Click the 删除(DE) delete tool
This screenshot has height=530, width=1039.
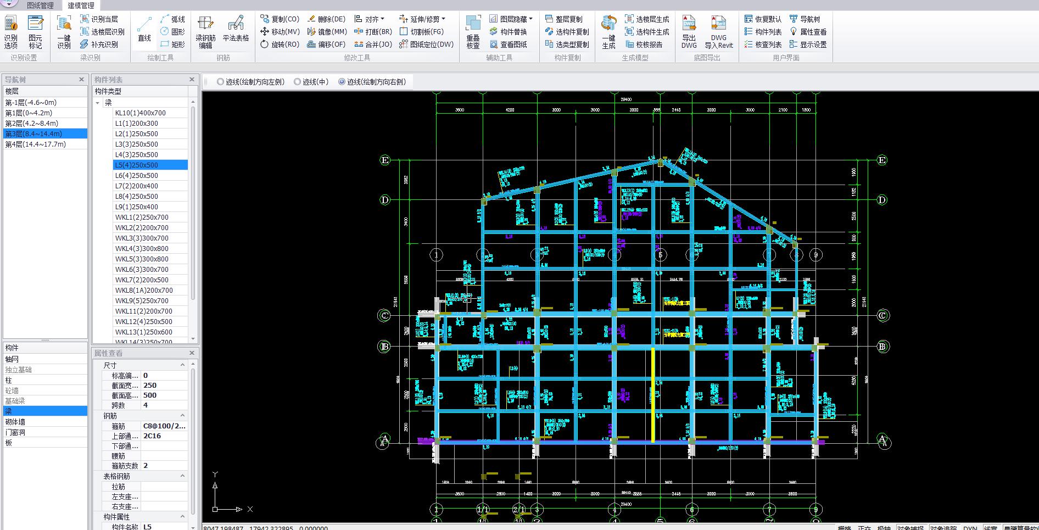(x=327, y=19)
